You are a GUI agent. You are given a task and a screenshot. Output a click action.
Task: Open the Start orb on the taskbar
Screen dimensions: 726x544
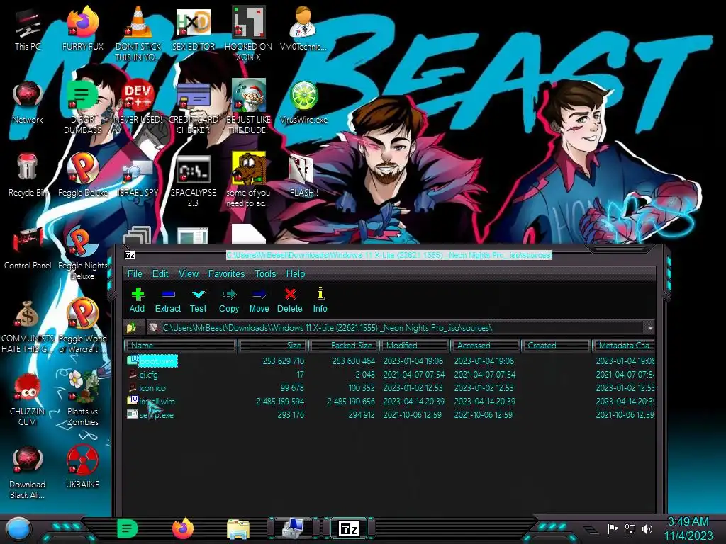pos(18,529)
